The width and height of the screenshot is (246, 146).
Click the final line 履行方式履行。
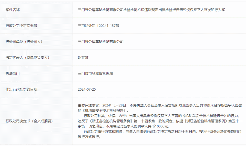[x=89, y=137]
